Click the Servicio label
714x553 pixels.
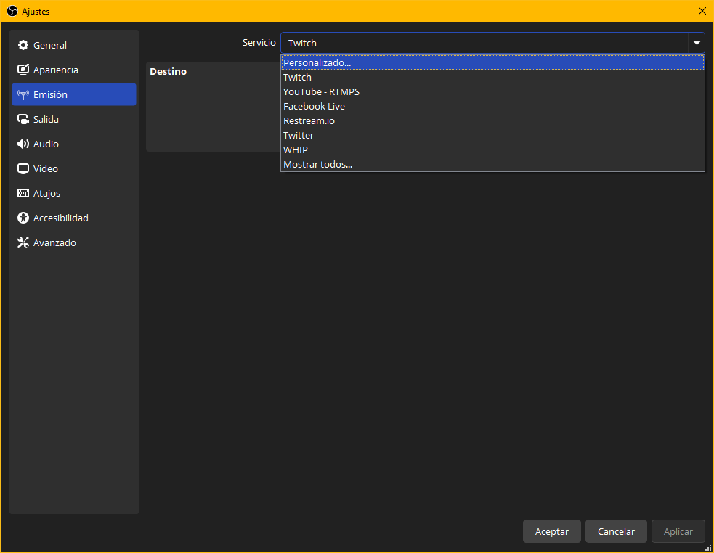(x=259, y=42)
